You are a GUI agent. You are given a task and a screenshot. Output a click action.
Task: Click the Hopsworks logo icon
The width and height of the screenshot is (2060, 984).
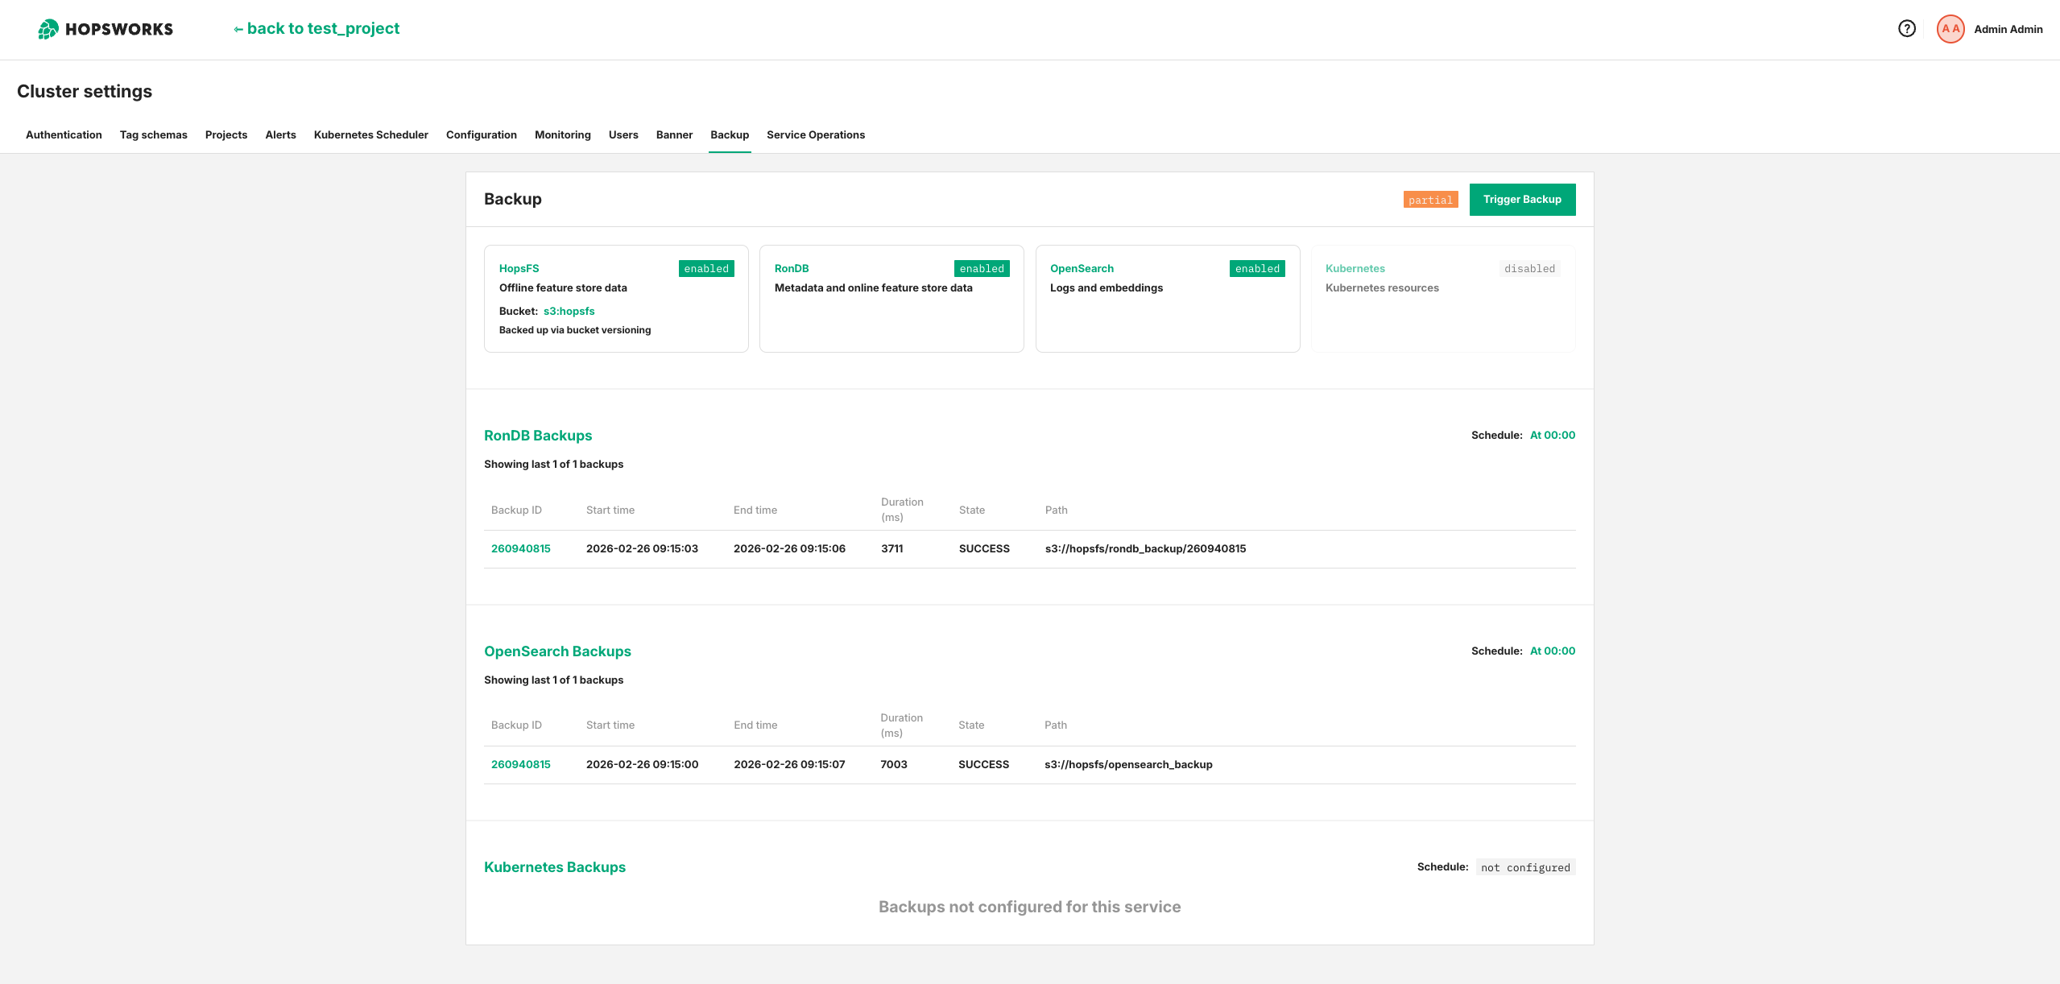coord(48,29)
